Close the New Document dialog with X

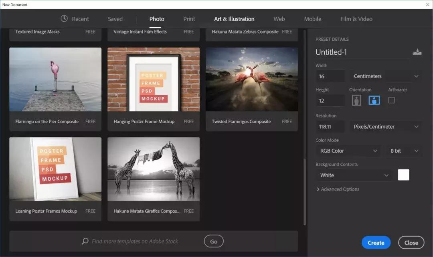[x=427, y=4]
